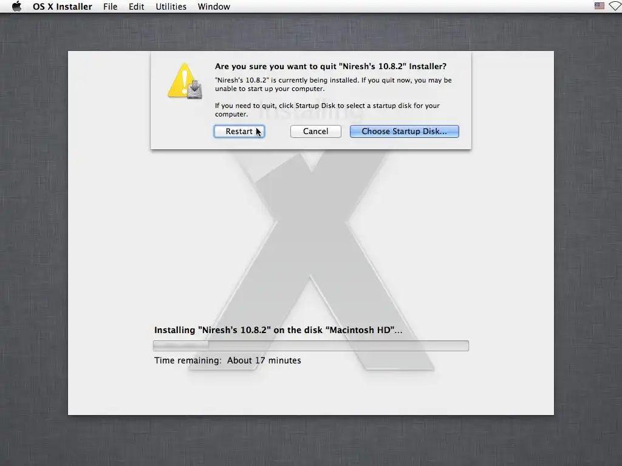
Task: Open the Edit menu
Action: click(x=137, y=6)
